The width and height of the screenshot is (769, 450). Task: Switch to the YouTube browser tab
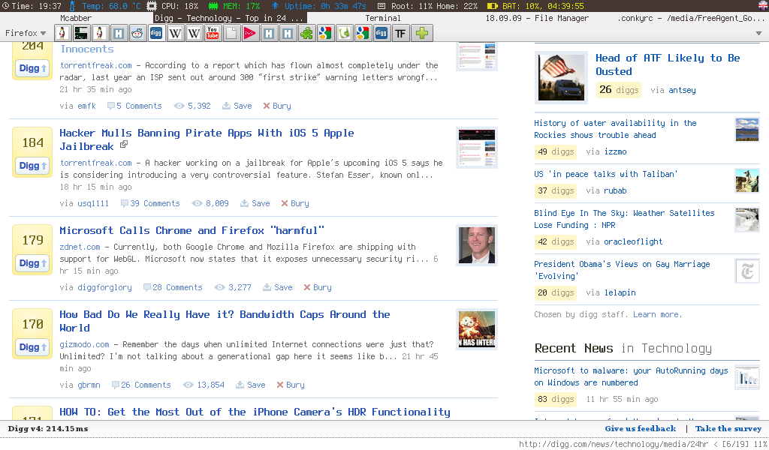[213, 33]
